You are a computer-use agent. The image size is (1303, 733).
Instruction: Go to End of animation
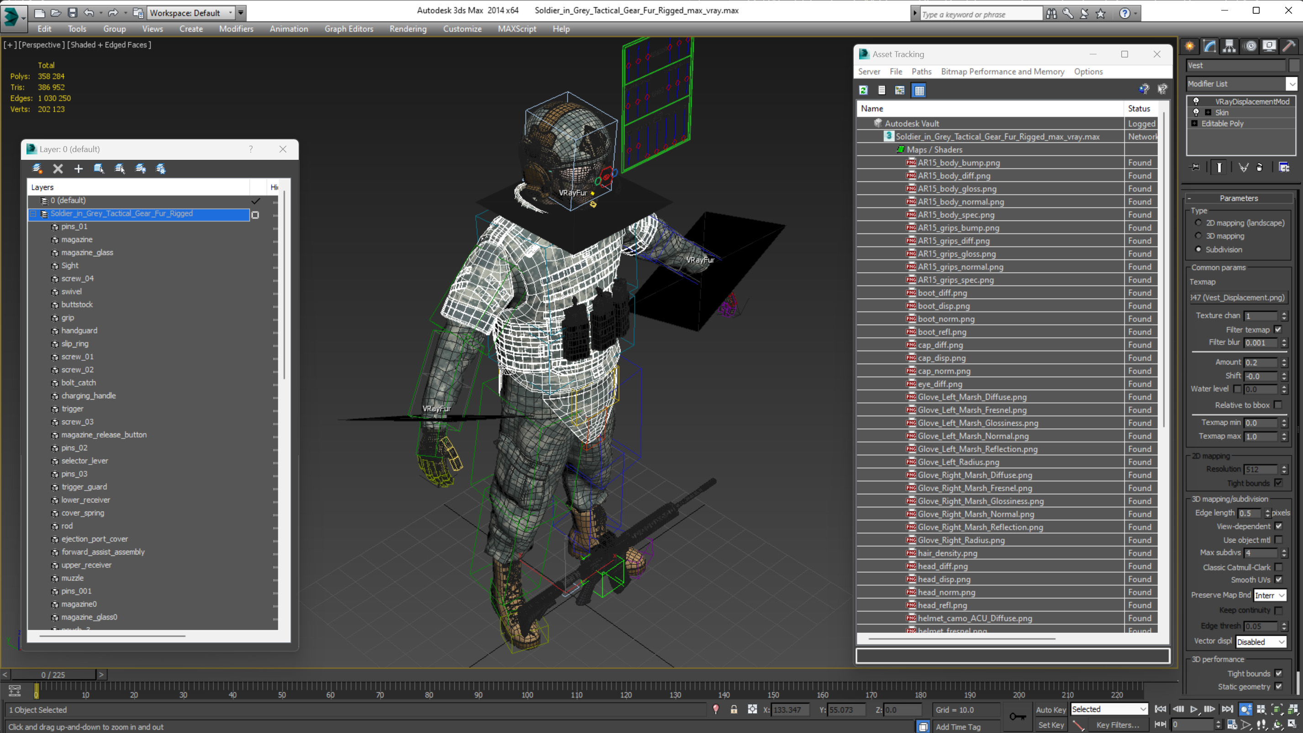click(1227, 709)
